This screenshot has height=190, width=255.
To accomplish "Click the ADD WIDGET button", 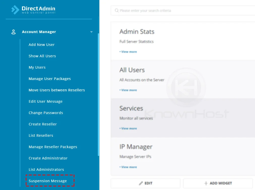I will 218,183.
